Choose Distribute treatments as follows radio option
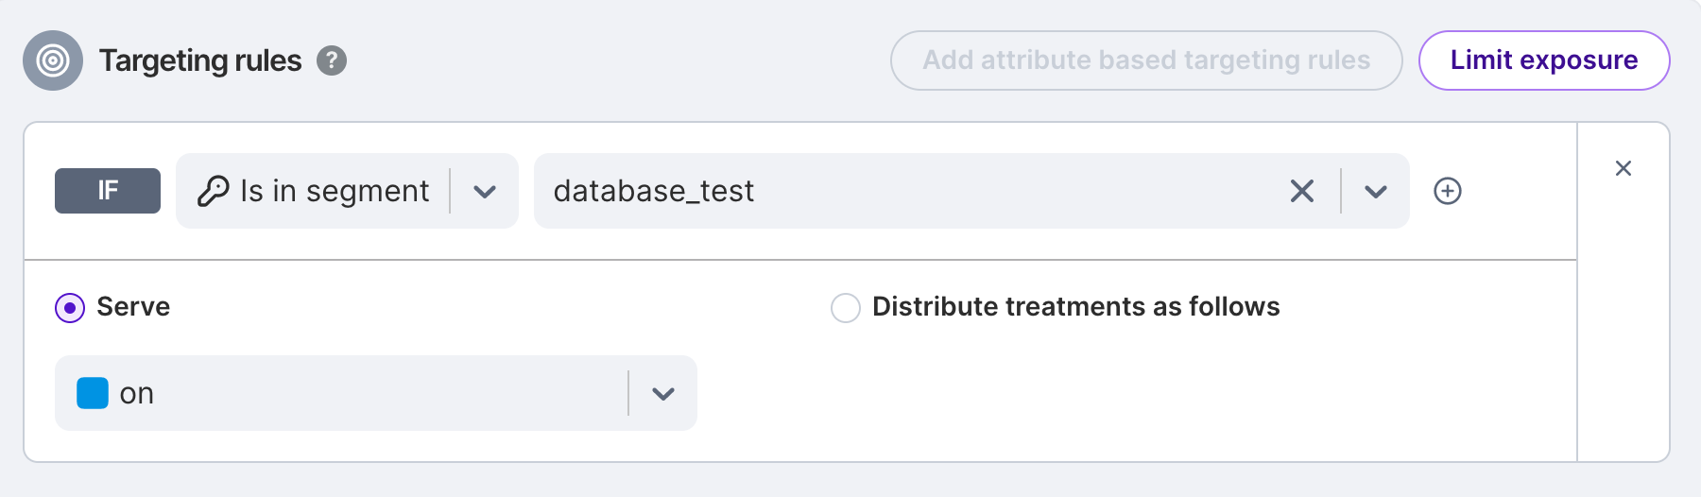The image size is (1701, 497). pyautogui.click(x=845, y=308)
